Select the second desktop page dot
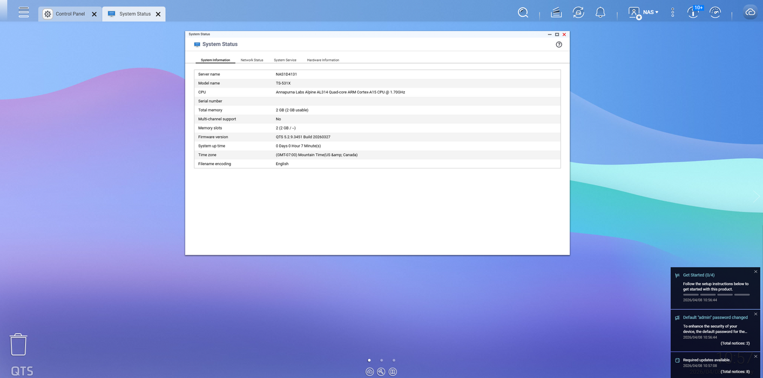The height and width of the screenshot is (378, 763). pos(381,360)
